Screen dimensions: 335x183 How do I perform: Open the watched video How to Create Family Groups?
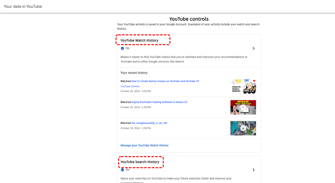click(x=165, y=81)
